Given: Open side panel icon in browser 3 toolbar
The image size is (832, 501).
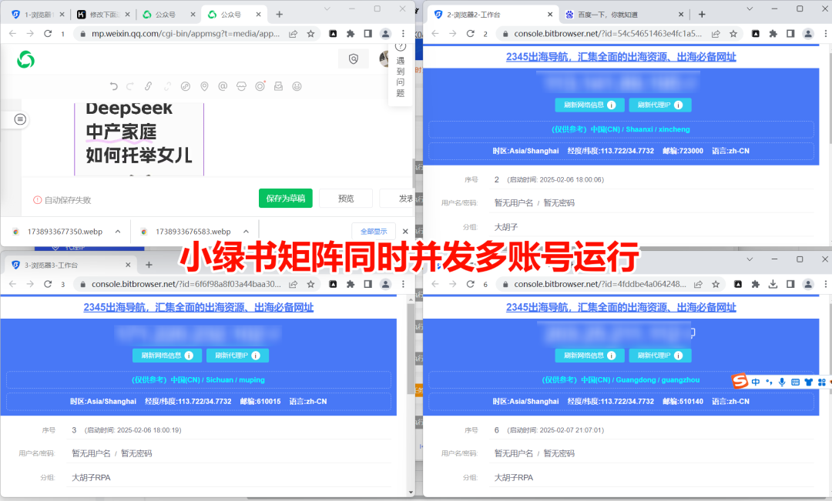Looking at the screenshot, I should click(367, 284).
